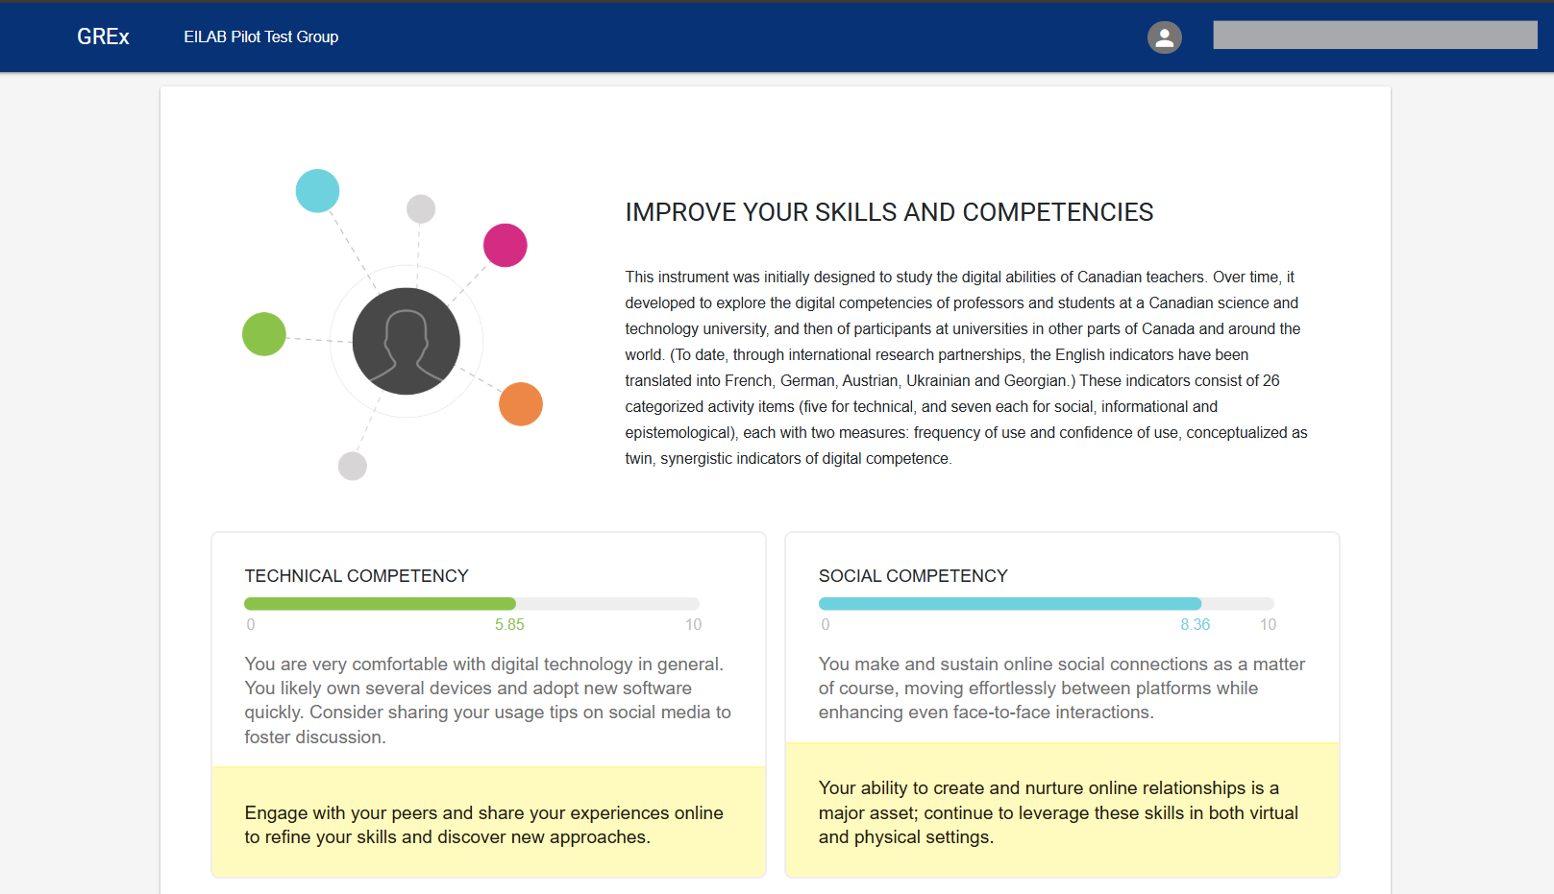Click the lower gray circle in the graphic
The height and width of the screenshot is (894, 1554).
click(353, 466)
